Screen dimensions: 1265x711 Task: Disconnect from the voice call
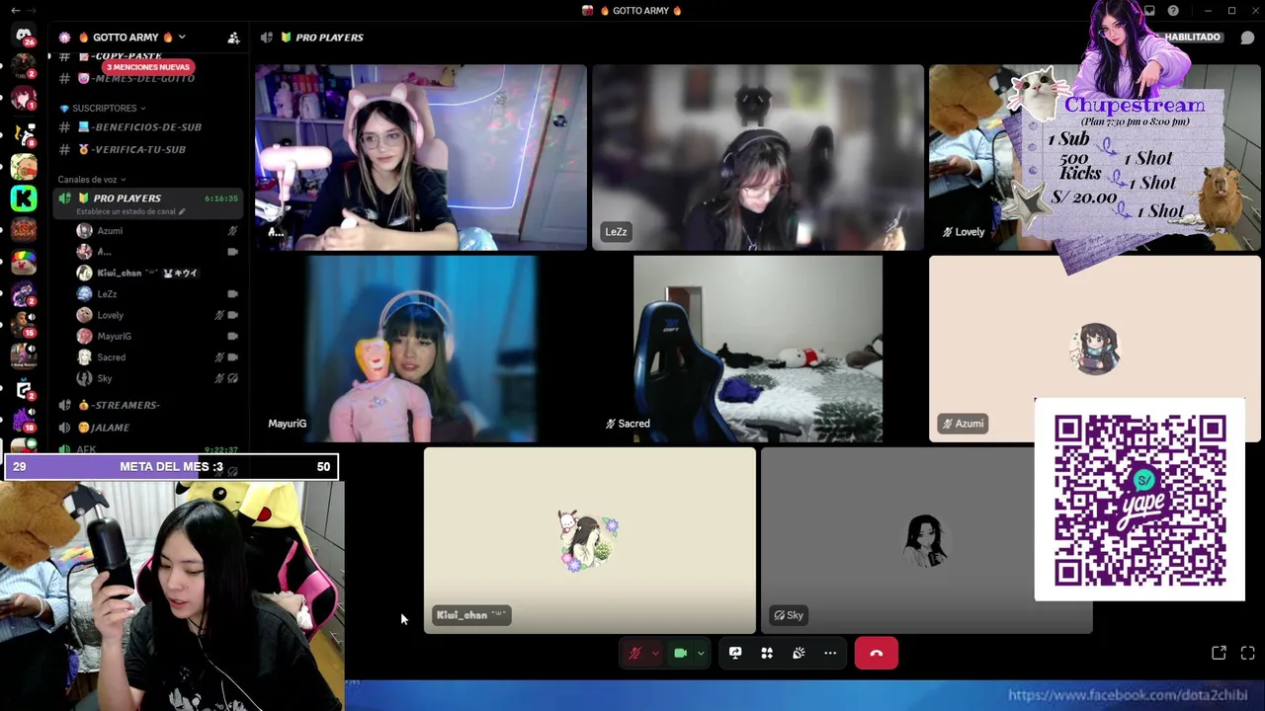(877, 653)
